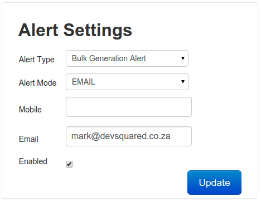Click the blank area of the Mobile box
The width and height of the screenshot is (261, 202).
click(129, 107)
